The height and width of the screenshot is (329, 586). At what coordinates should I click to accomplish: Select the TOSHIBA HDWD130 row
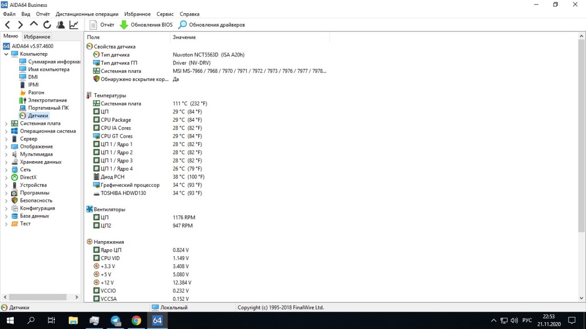tap(147, 193)
